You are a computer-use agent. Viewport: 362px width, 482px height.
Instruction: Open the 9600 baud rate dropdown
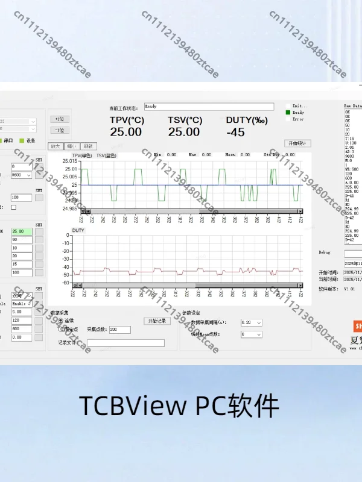coord(22,175)
